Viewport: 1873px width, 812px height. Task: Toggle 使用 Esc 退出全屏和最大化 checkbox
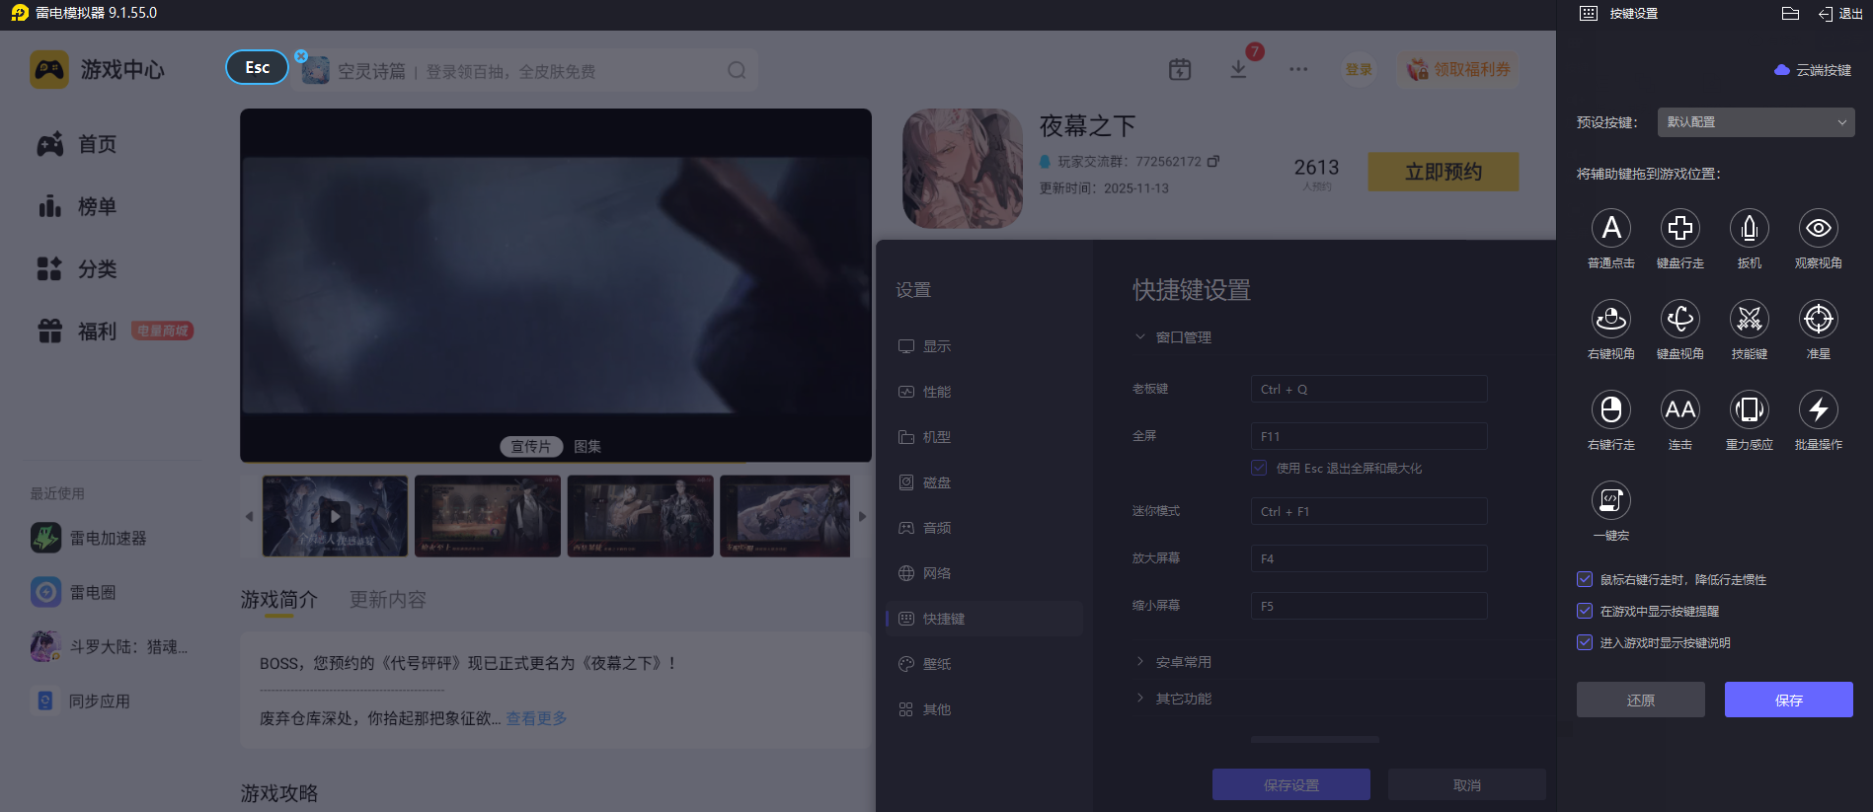coord(1259,468)
